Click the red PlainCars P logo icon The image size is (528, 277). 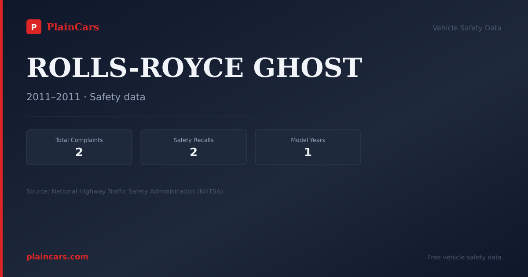click(x=34, y=27)
